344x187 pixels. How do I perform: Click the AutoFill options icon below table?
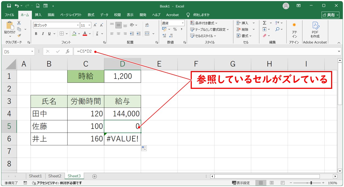click(x=144, y=148)
